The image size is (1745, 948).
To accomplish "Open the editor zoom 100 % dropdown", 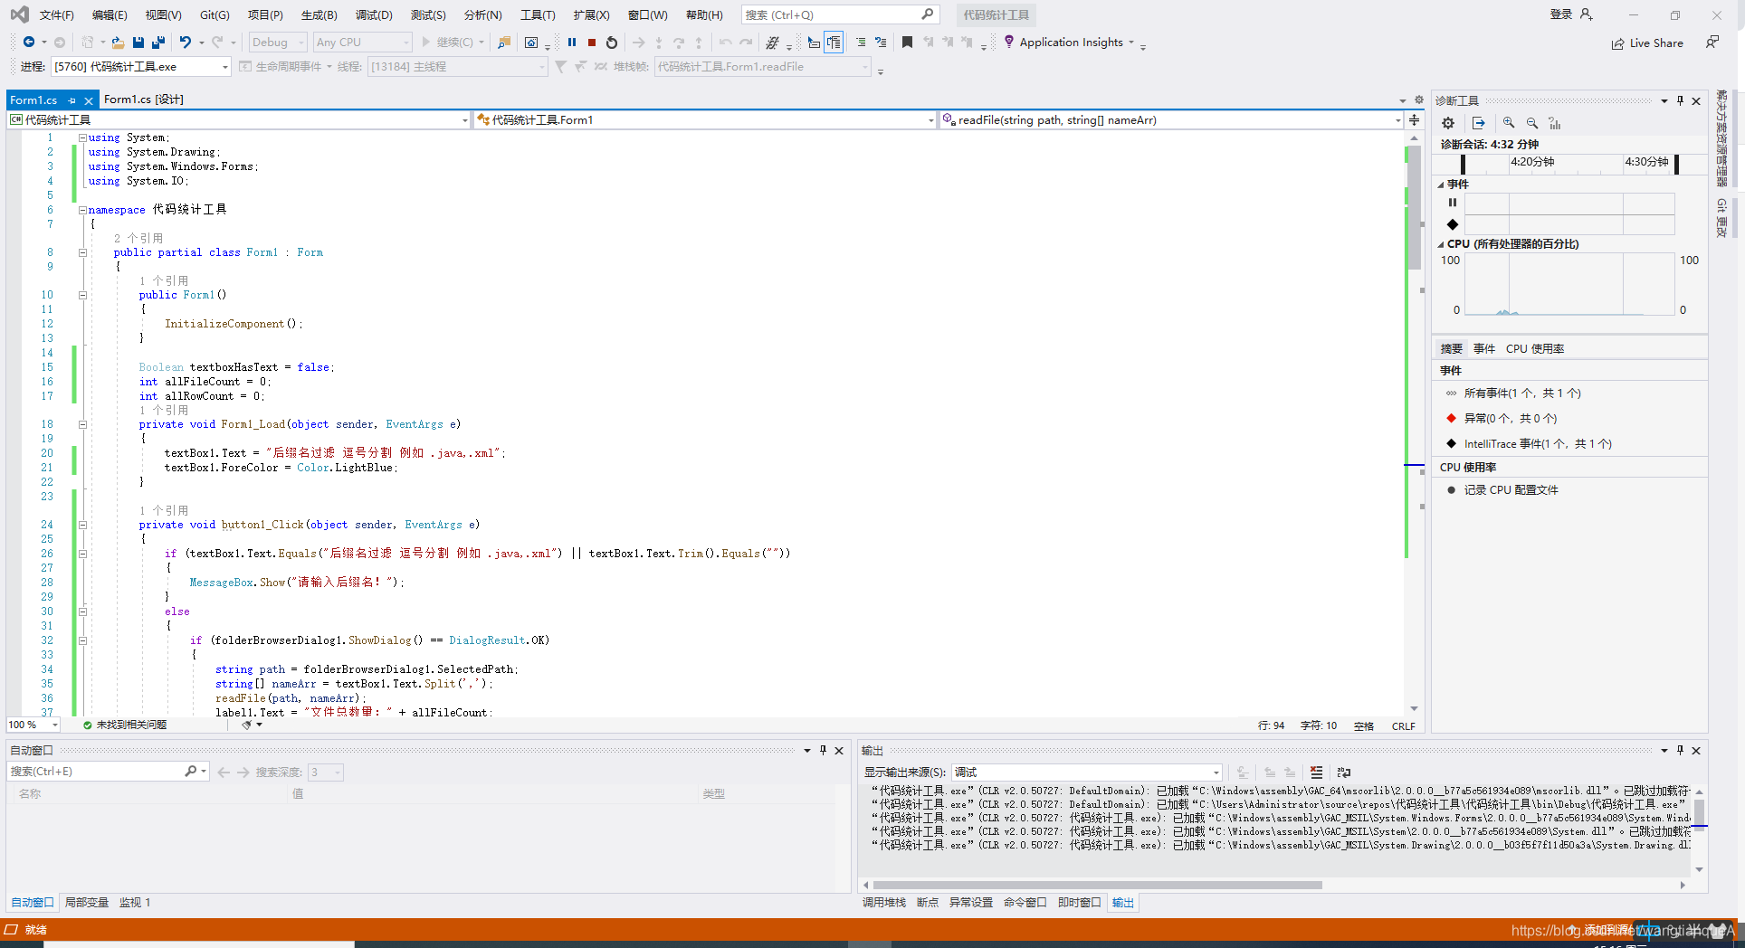I will tap(33, 725).
